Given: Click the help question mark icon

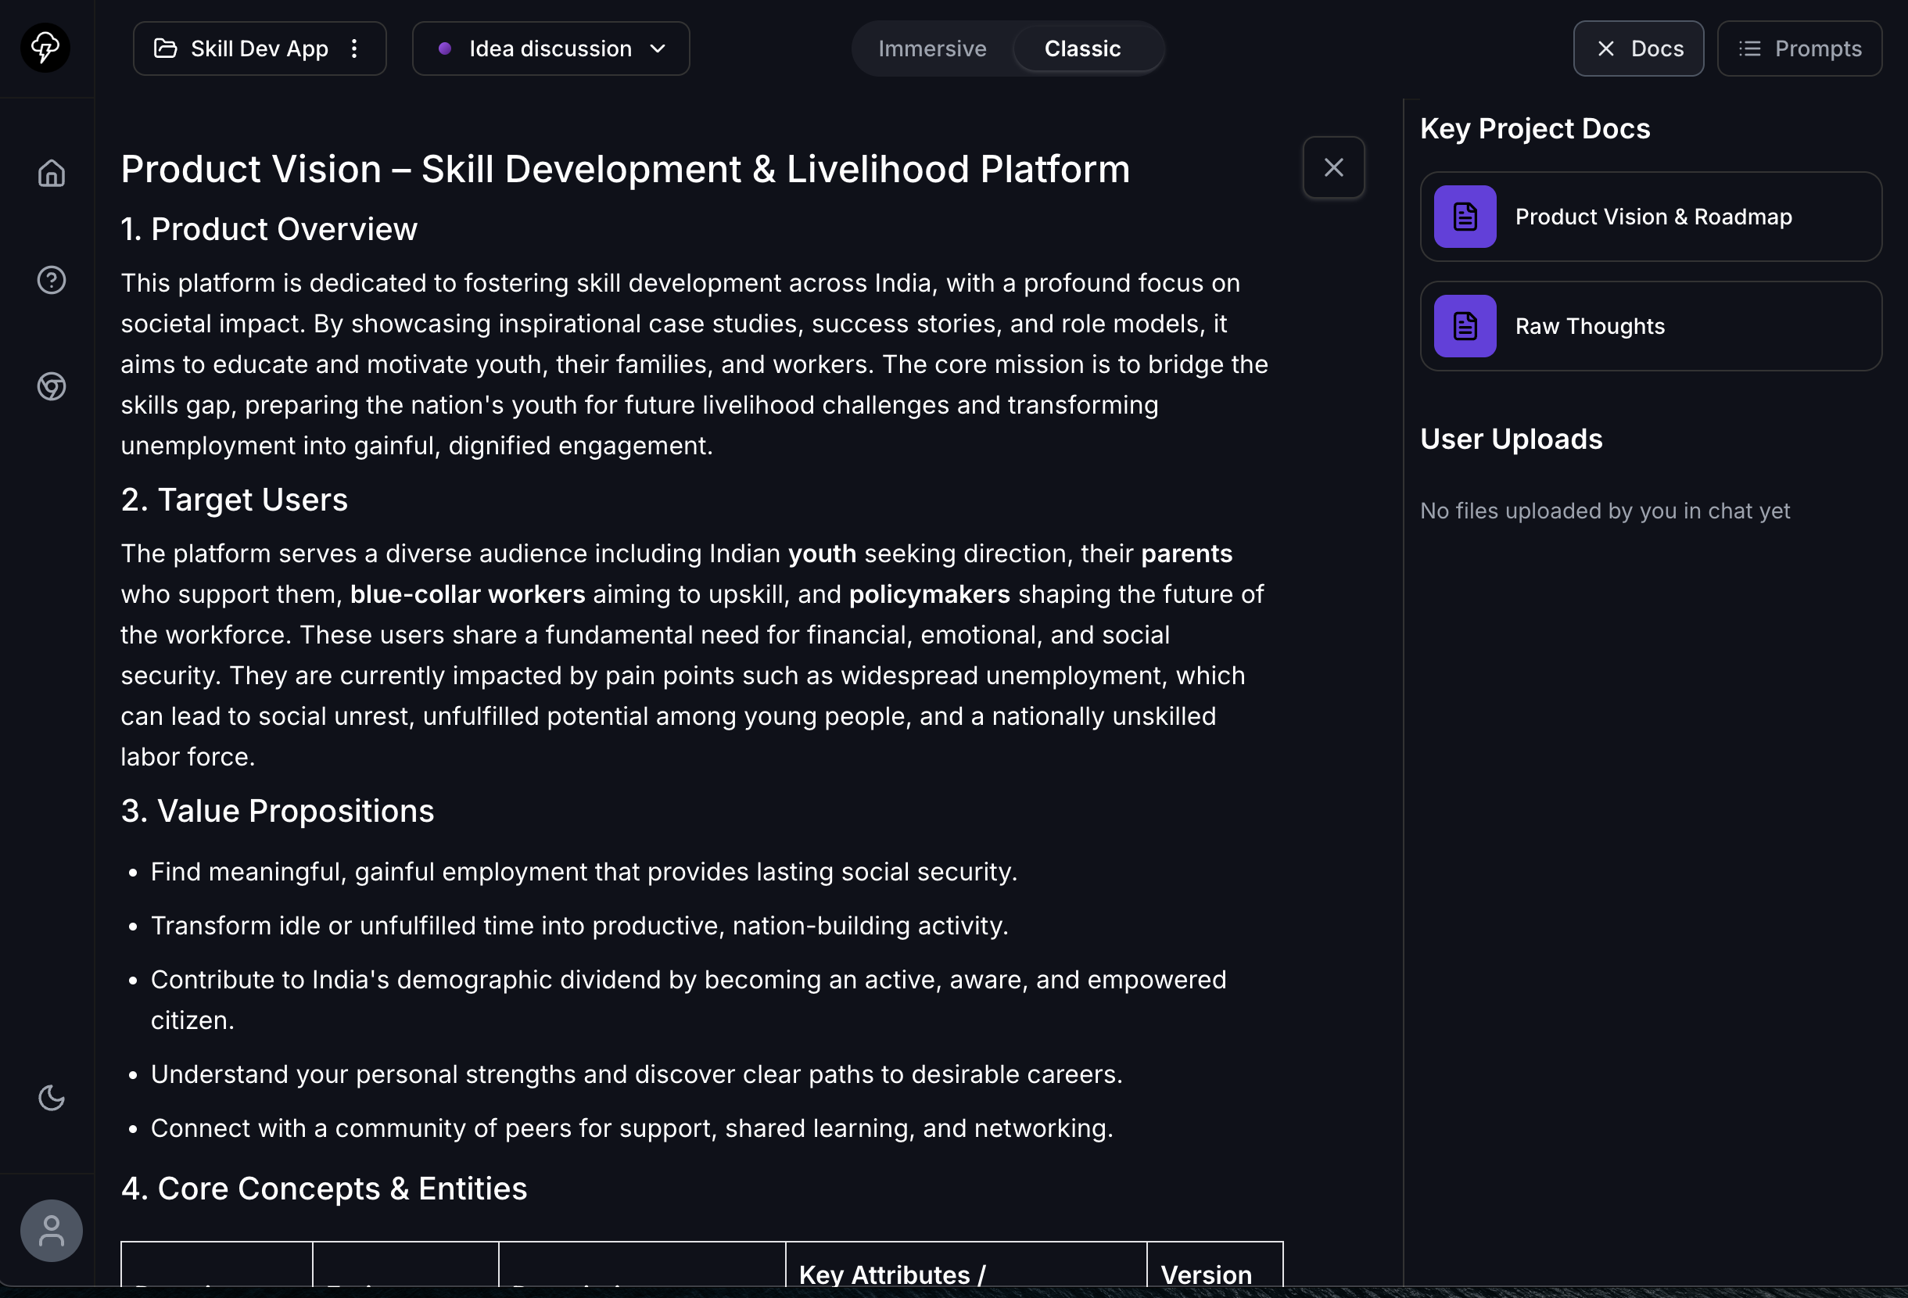Looking at the screenshot, I should click(x=52, y=281).
